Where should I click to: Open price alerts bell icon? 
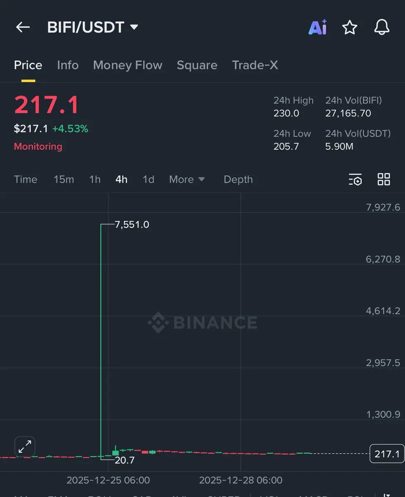coord(381,27)
